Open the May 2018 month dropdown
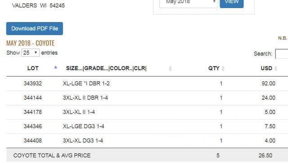Viewport: 288px width, 163px height. click(189, 3)
